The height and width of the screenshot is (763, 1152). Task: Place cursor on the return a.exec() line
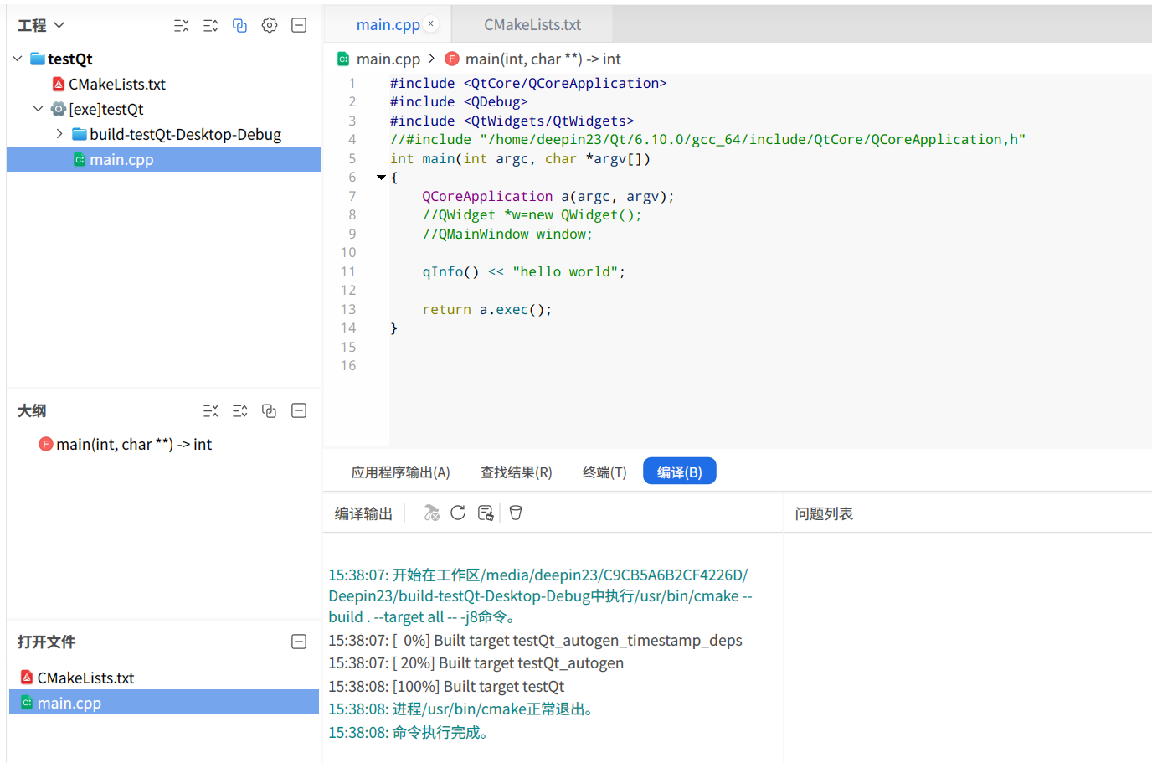tap(487, 309)
